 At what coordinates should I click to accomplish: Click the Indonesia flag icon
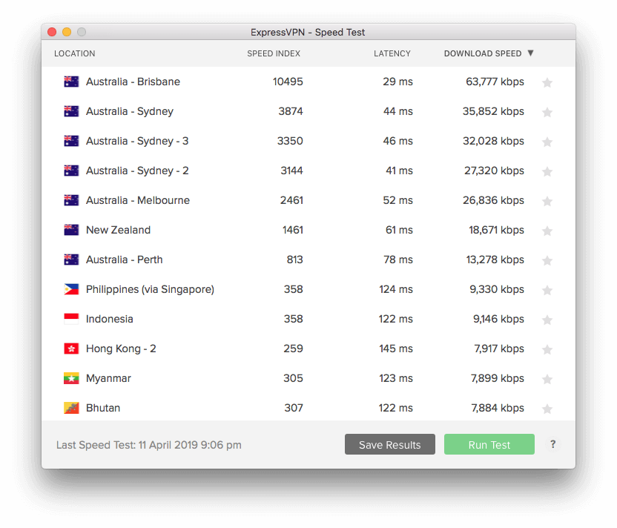coord(71,319)
